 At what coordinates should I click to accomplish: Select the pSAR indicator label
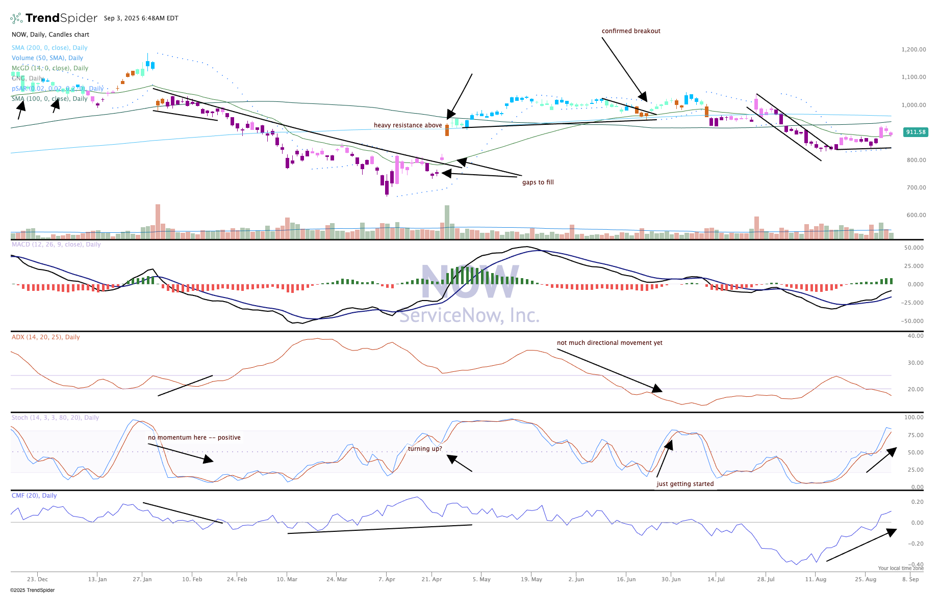[x=58, y=89]
